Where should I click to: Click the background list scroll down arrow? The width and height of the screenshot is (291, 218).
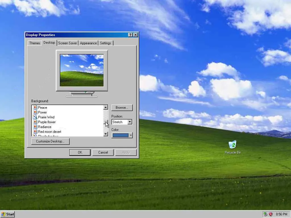coord(106,134)
